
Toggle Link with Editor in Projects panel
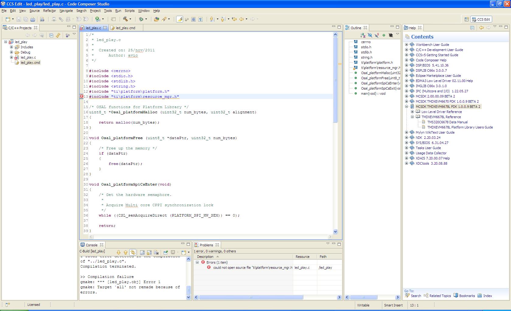58,35
